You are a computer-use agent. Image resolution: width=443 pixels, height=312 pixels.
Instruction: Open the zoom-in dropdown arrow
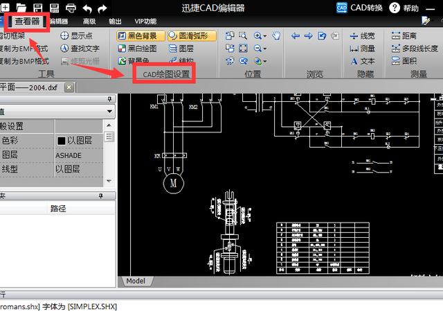[x=265, y=36]
